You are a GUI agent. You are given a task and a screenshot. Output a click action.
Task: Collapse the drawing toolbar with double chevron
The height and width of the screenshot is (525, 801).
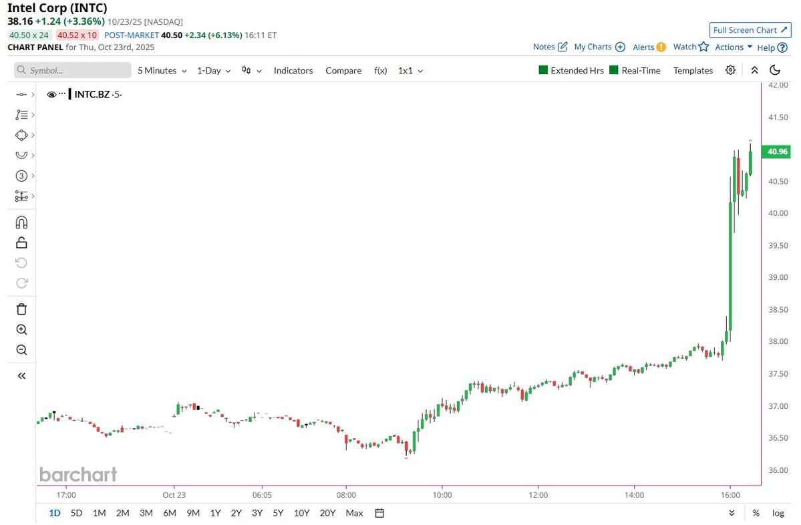(21, 376)
